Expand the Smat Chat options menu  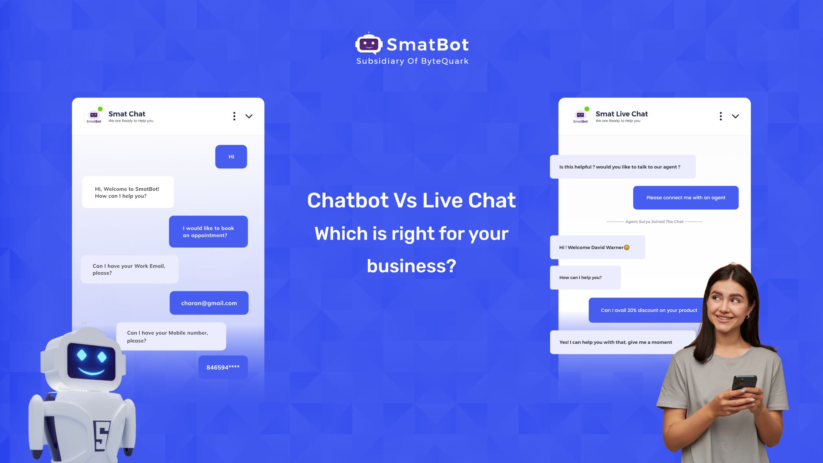pos(234,116)
